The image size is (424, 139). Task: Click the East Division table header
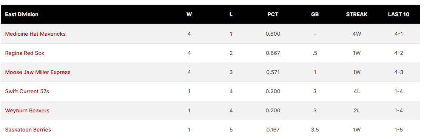click(x=22, y=14)
